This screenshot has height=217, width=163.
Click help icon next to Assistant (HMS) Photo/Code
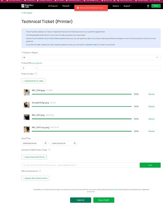click(x=49, y=150)
